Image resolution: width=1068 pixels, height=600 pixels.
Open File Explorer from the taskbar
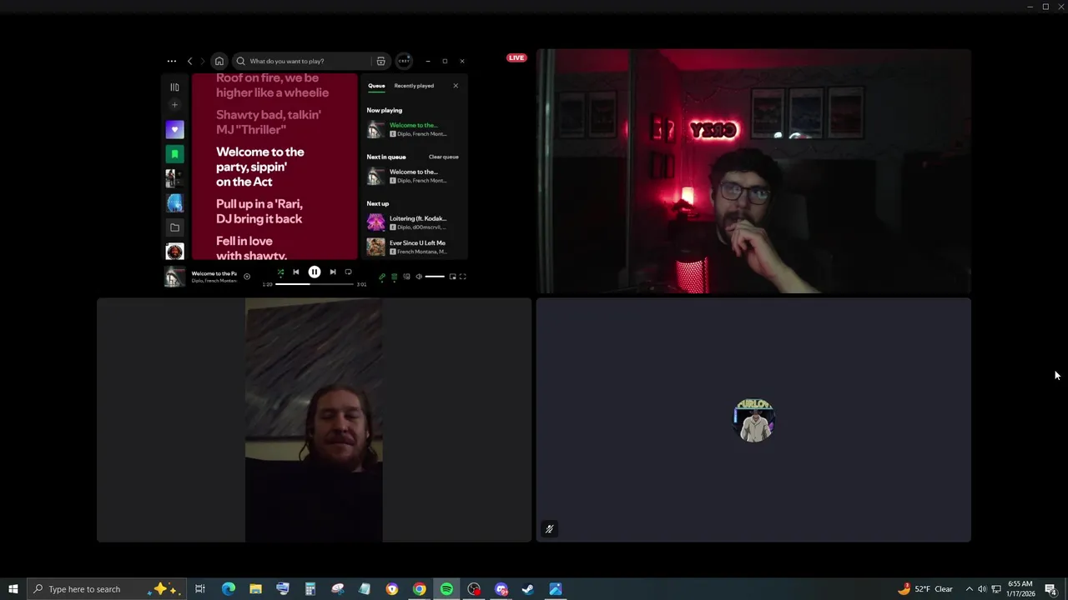pyautogui.click(x=255, y=589)
